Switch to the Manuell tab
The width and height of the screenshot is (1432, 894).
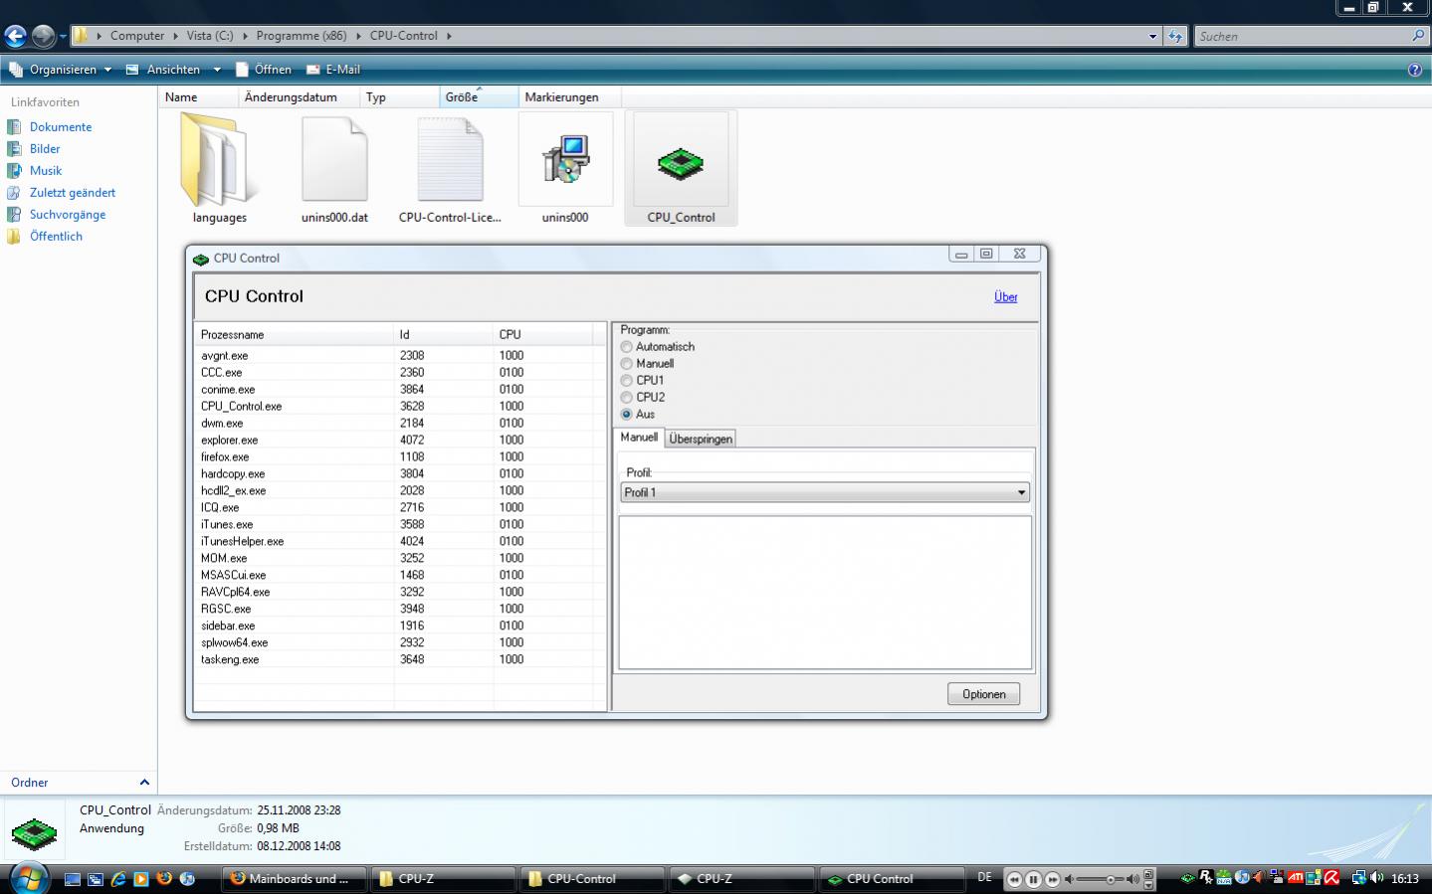(x=639, y=438)
